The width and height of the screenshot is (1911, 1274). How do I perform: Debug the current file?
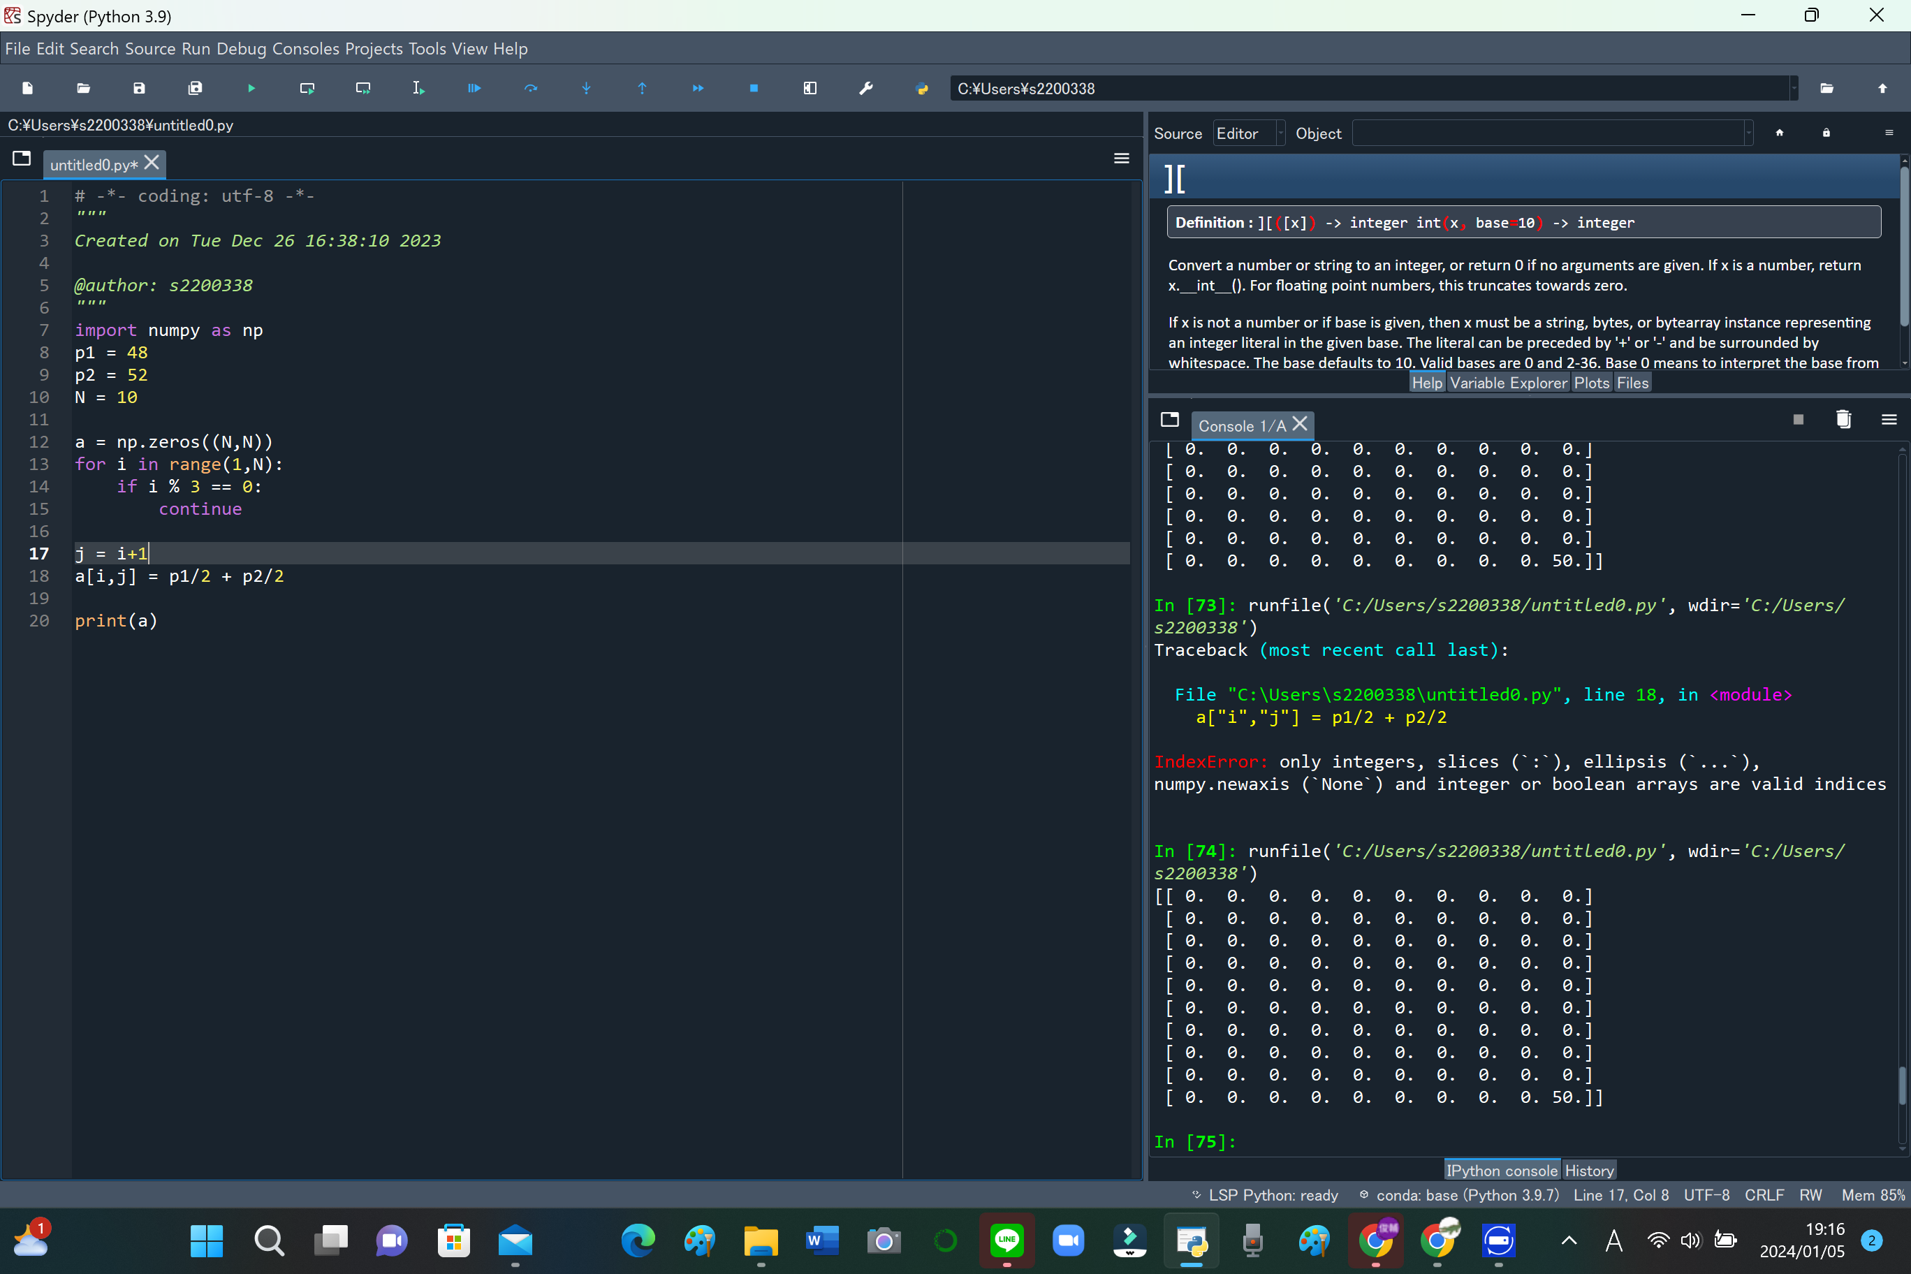click(474, 88)
